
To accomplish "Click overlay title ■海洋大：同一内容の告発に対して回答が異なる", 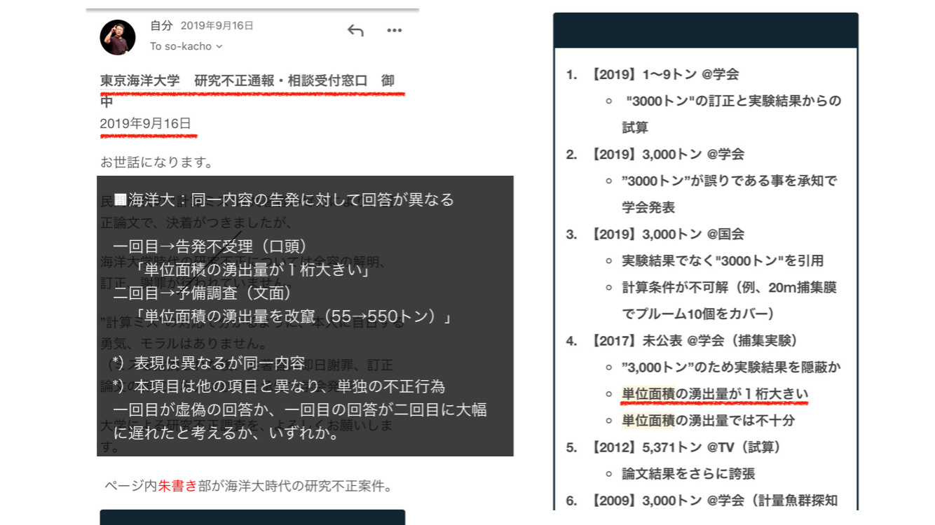I will [284, 199].
